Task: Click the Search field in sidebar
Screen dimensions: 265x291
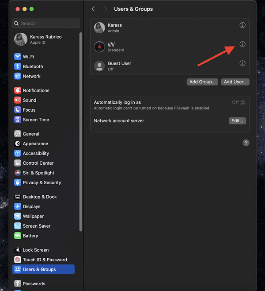Action: (46, 23)
